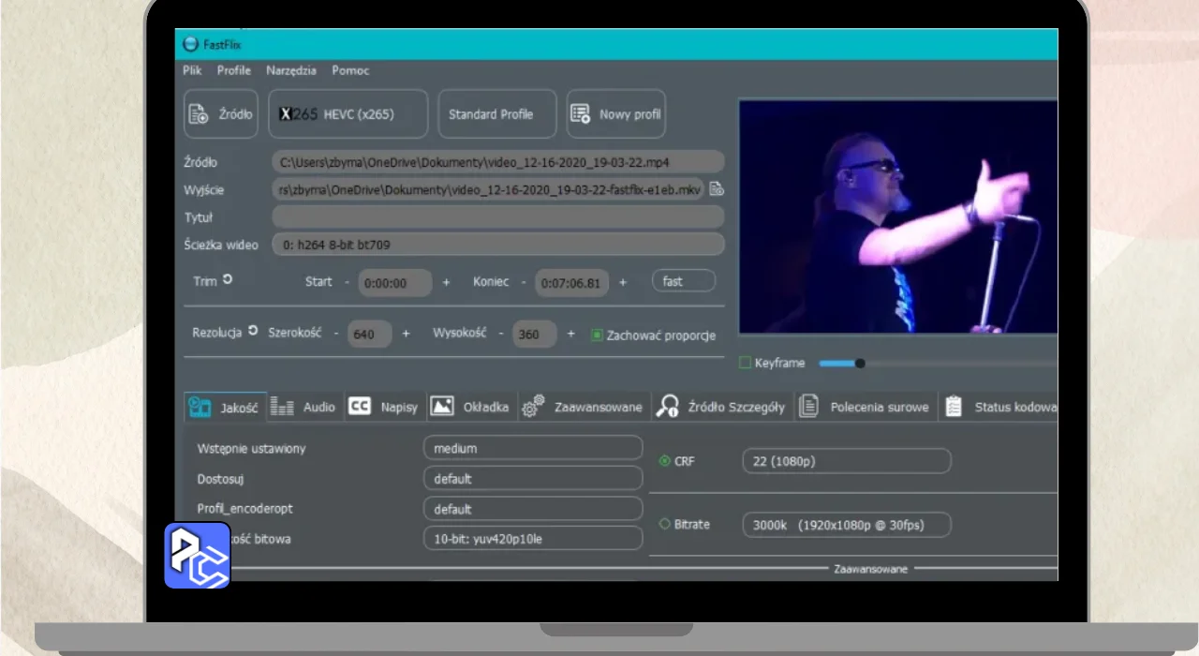
Task: Reset trim with the Trim reset icon
Action: point(228,280)
